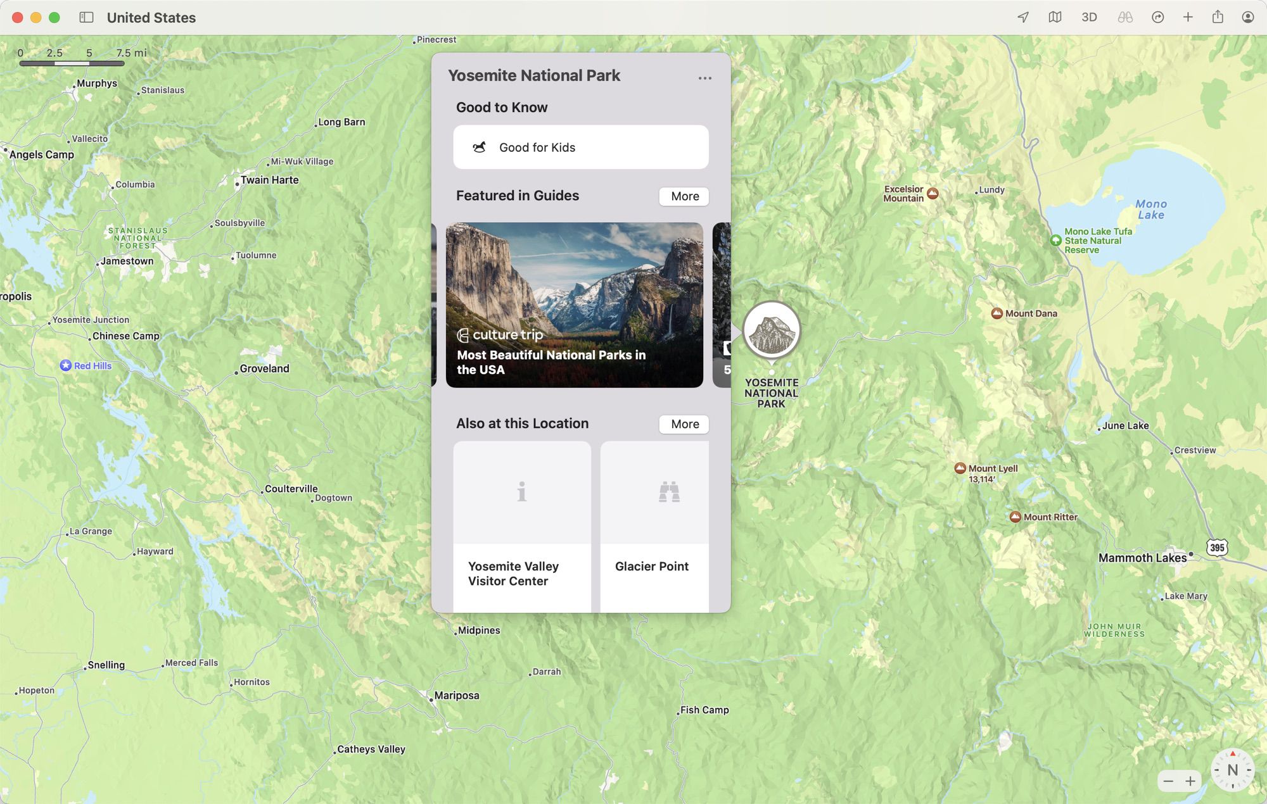Screen dimensions: 1267x804
Task: Click the plus icon to add a place
Action: 1188,17
